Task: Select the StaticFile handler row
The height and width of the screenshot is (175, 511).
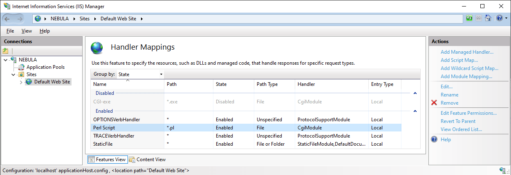Action: [246, 144]
